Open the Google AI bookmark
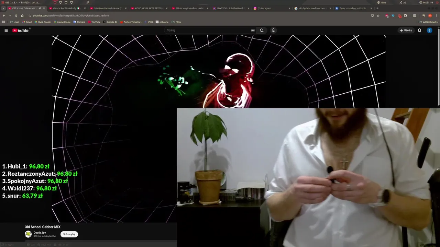Viewport: 440px width, 247px height. (x=110, y=22)
